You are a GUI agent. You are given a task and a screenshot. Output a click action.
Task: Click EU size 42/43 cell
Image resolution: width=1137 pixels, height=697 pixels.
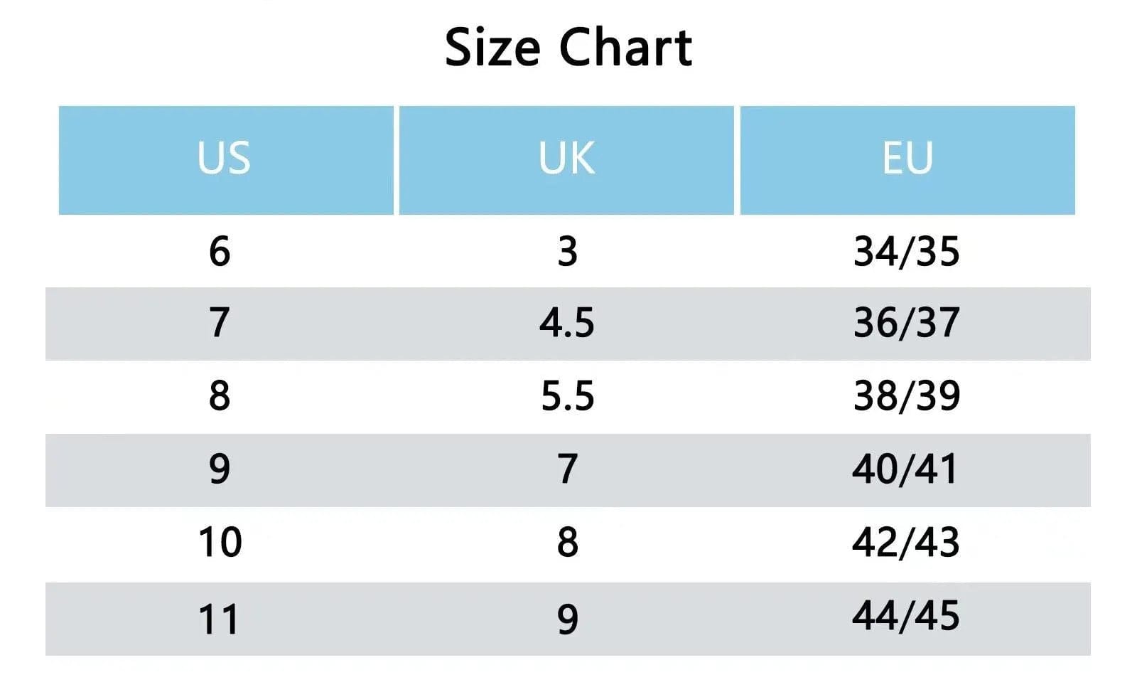(905, 543)
